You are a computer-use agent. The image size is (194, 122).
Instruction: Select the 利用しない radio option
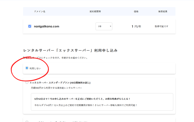pyautogui.click(x=27, y=68)
